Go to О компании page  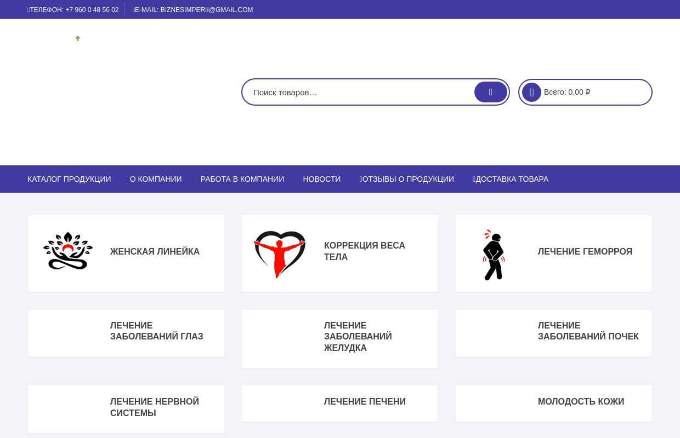click(156, 179)
